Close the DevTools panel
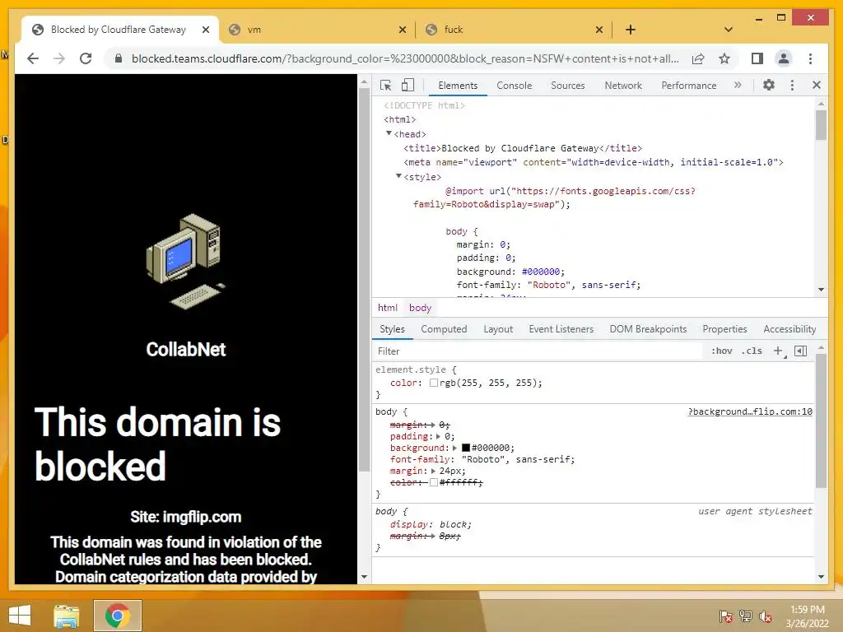The height and width of the screenshot is (632, 843). pyautogui.click(x=816, y=85)
